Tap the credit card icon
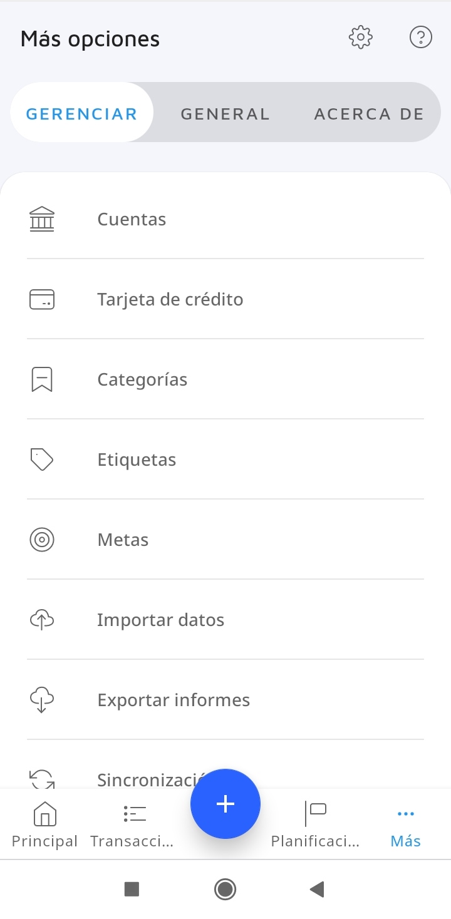 point(42,300)
